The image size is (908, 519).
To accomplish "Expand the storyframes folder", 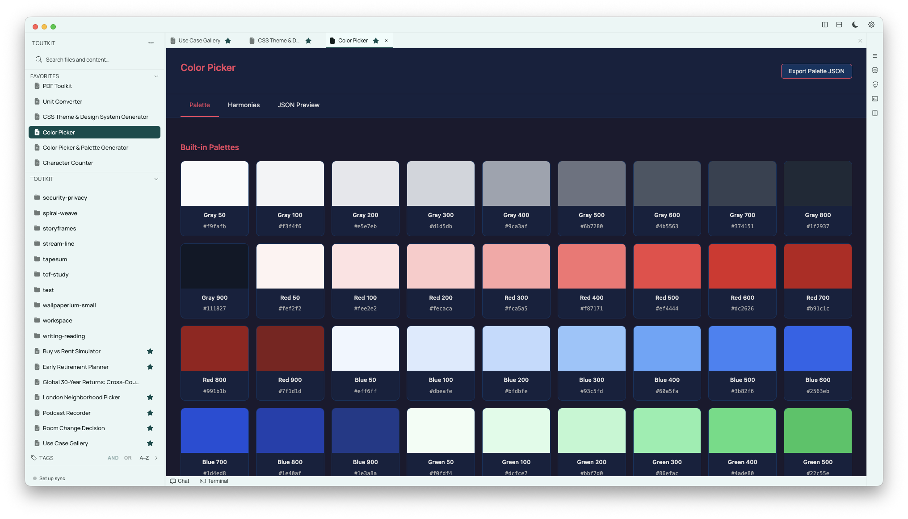I will tap(94, 228).
